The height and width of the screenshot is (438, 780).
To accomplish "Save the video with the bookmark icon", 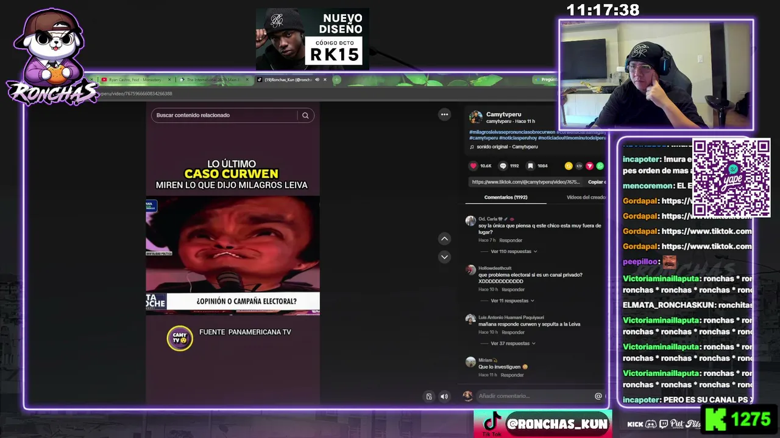I will click(x=530, y=165).
